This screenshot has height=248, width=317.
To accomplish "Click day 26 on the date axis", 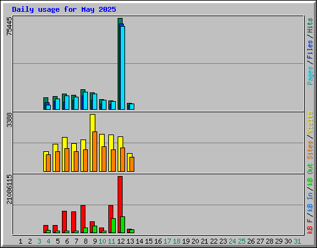I will click(251, 241).
